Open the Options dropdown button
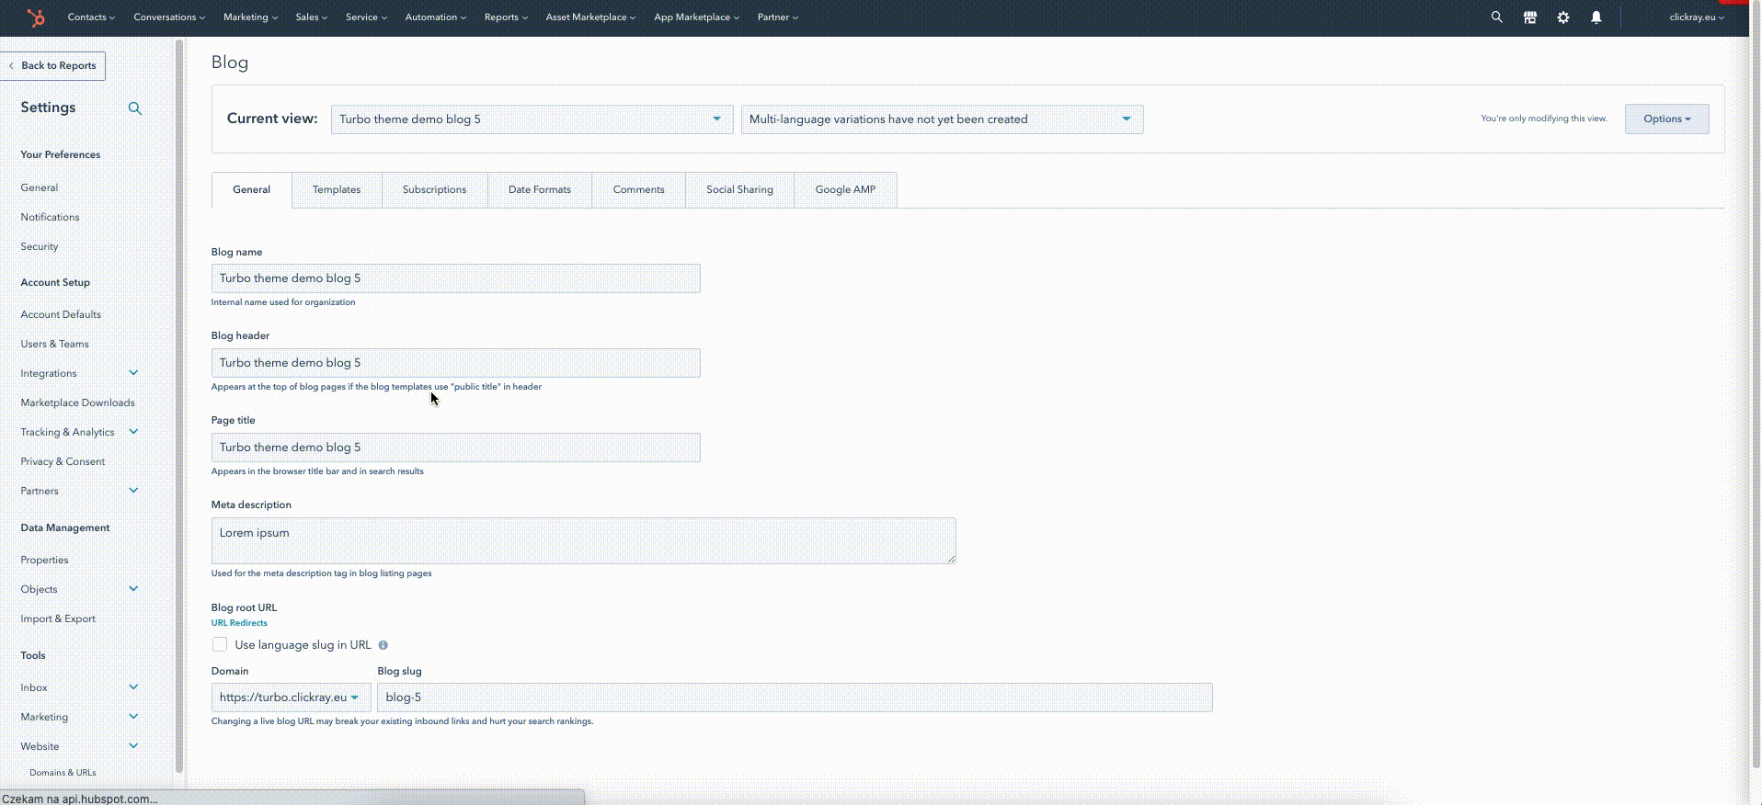Screen dimensions: 1762x805 coord(1666,119)
